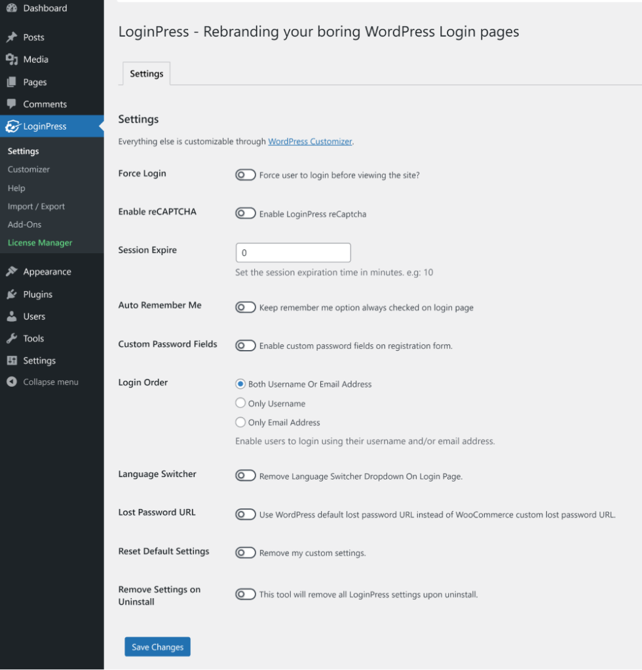Select Only Username radio button
The image size is (642, 670).
click(x=240, y=403)
